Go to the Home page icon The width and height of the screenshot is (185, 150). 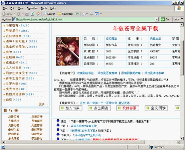38,14
